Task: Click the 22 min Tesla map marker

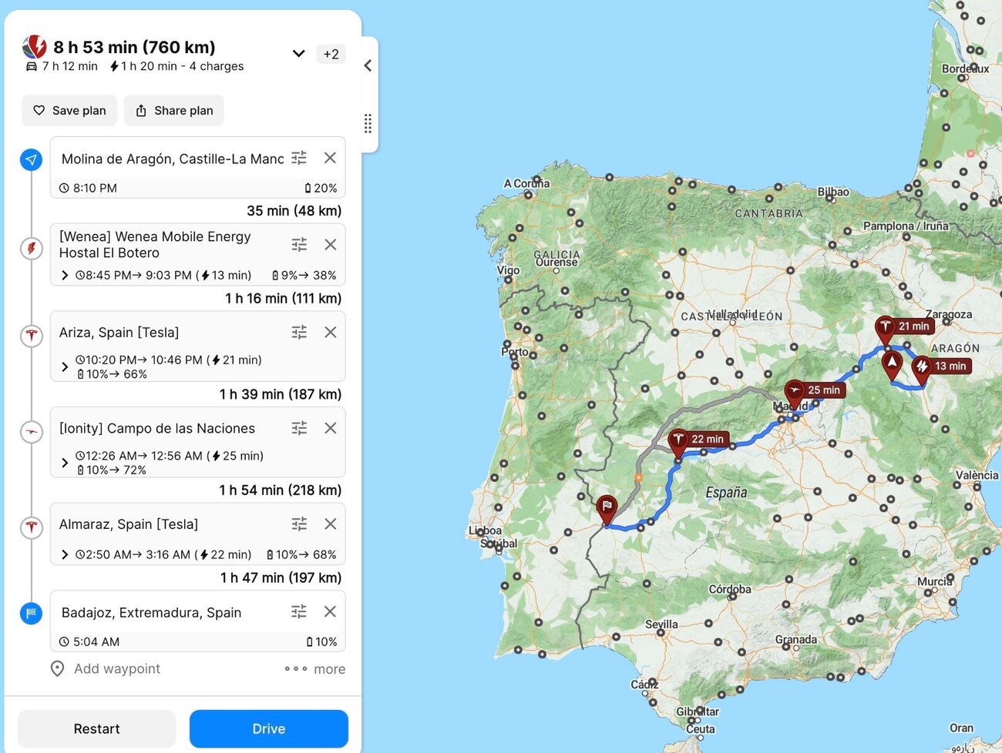Action: coord(678,442)
